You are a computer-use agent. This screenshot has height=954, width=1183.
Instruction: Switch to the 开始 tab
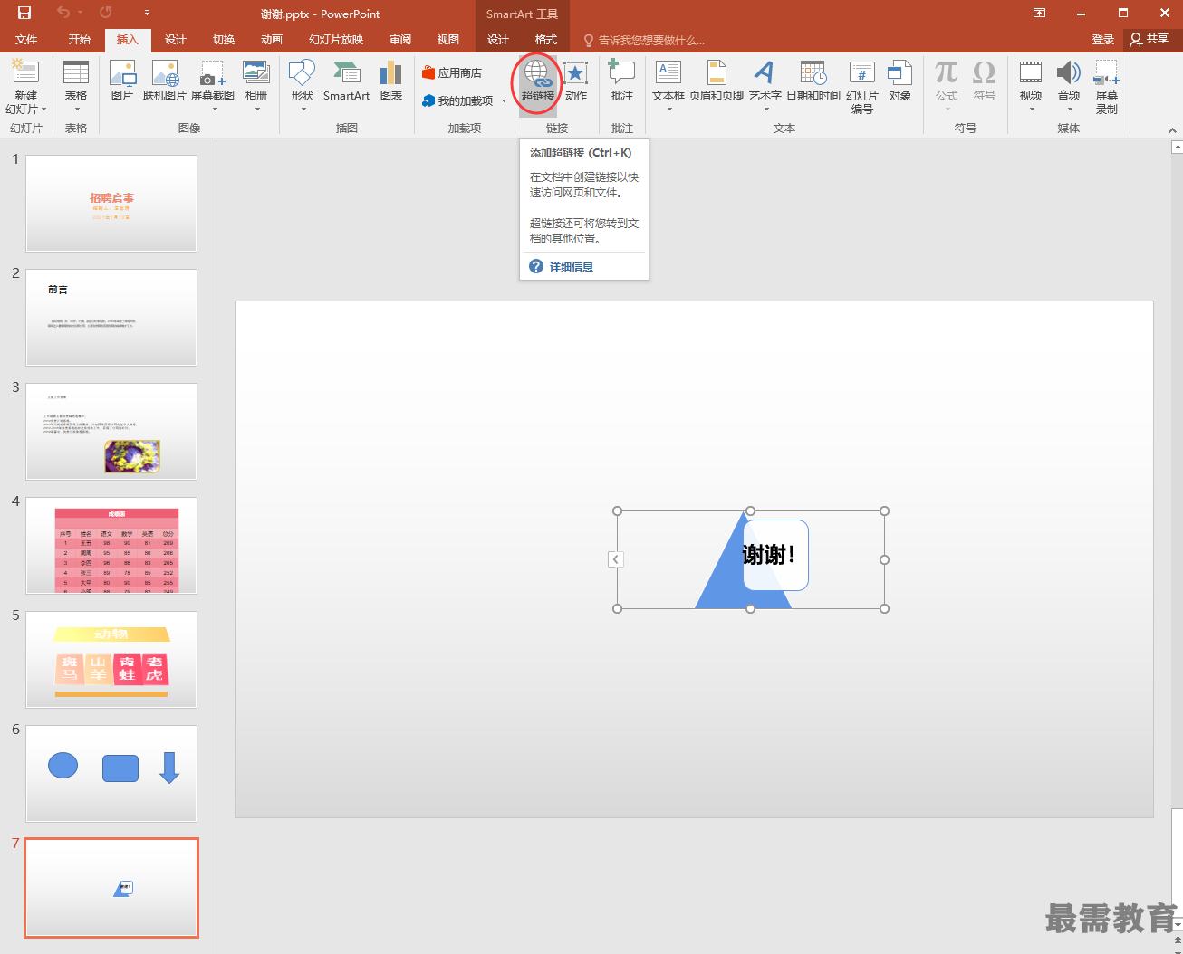click(x=80, y=40)
